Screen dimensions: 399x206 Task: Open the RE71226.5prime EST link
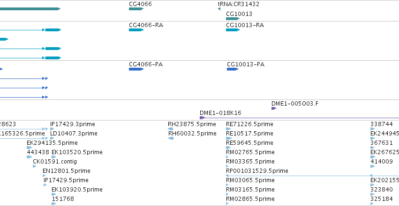249,124
